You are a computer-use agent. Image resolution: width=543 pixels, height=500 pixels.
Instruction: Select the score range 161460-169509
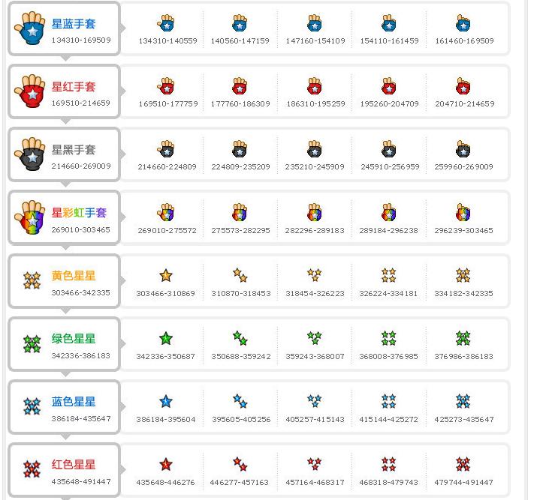pyautogui.click(x=464, y=40)
